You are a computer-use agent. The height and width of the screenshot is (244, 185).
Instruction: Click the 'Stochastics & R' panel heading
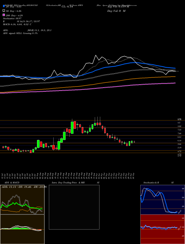[x=151, y=183]
